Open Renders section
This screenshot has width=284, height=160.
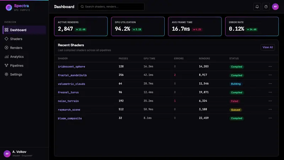point(24,48)
